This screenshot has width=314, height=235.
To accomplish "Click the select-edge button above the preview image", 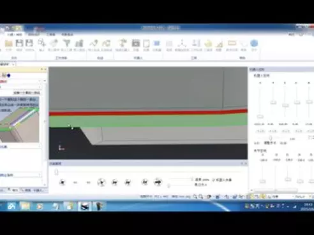I will coord(27,93).
